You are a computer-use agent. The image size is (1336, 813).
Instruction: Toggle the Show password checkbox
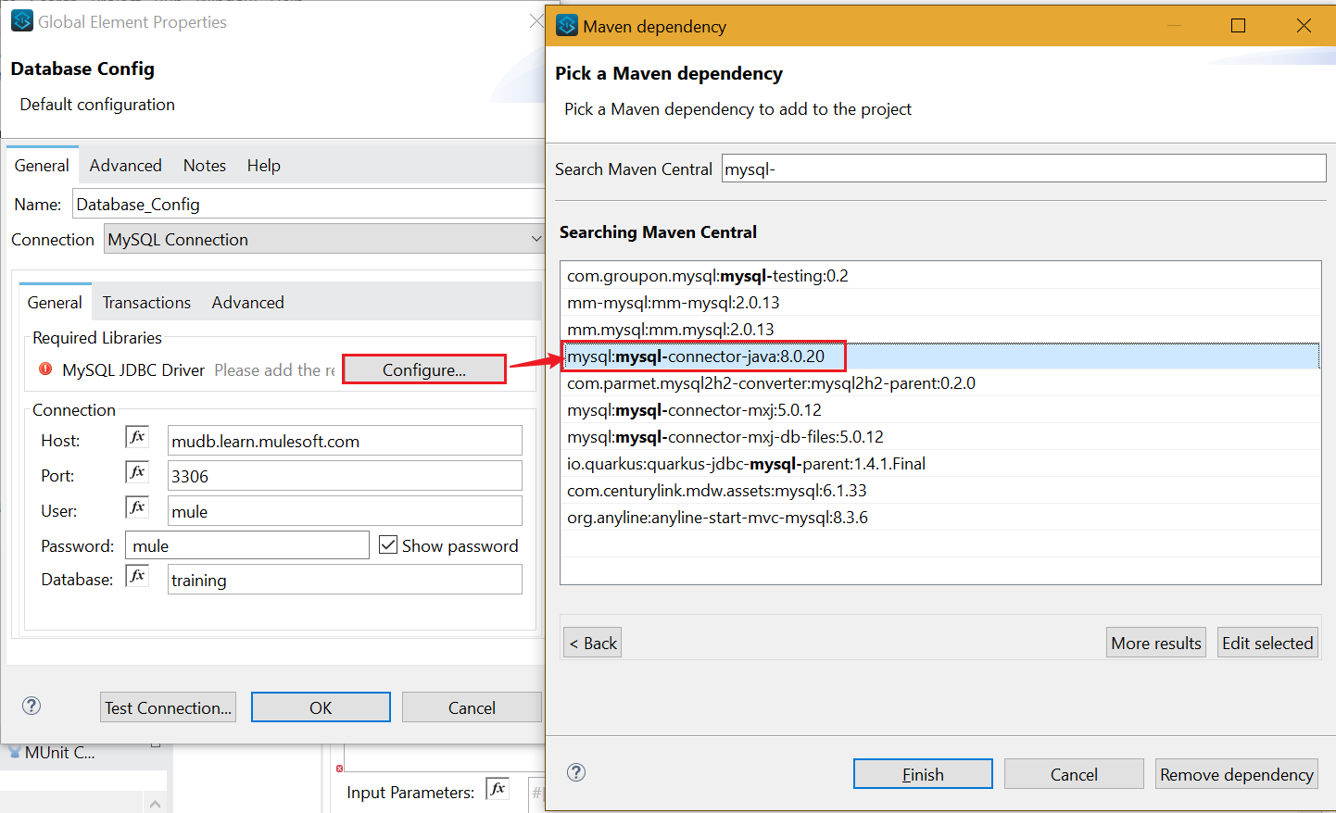click(x=388, y=544)
